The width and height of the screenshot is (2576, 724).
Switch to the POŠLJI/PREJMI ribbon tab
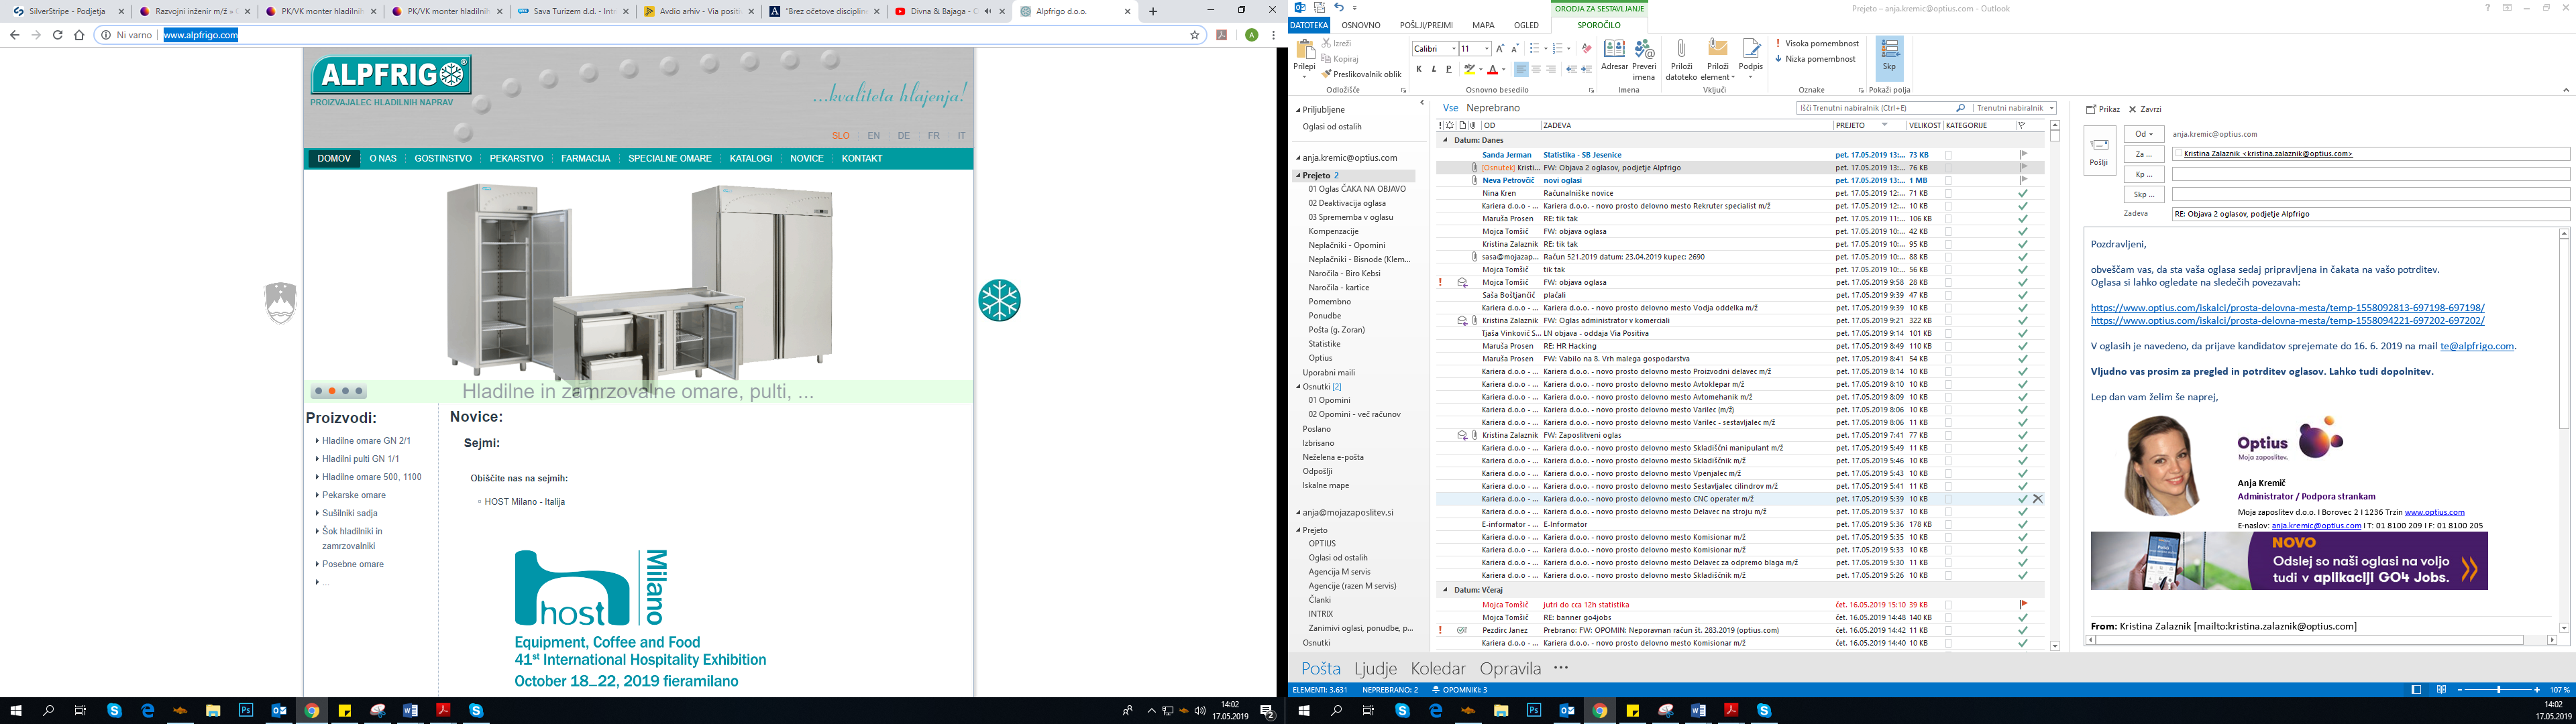coord(1426,25)
